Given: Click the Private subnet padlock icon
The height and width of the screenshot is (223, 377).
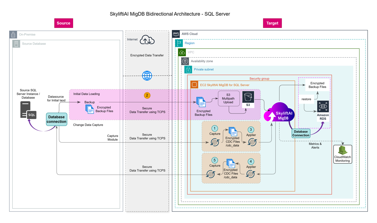Looking at the screenshot, I should click(x=188, y=69).
